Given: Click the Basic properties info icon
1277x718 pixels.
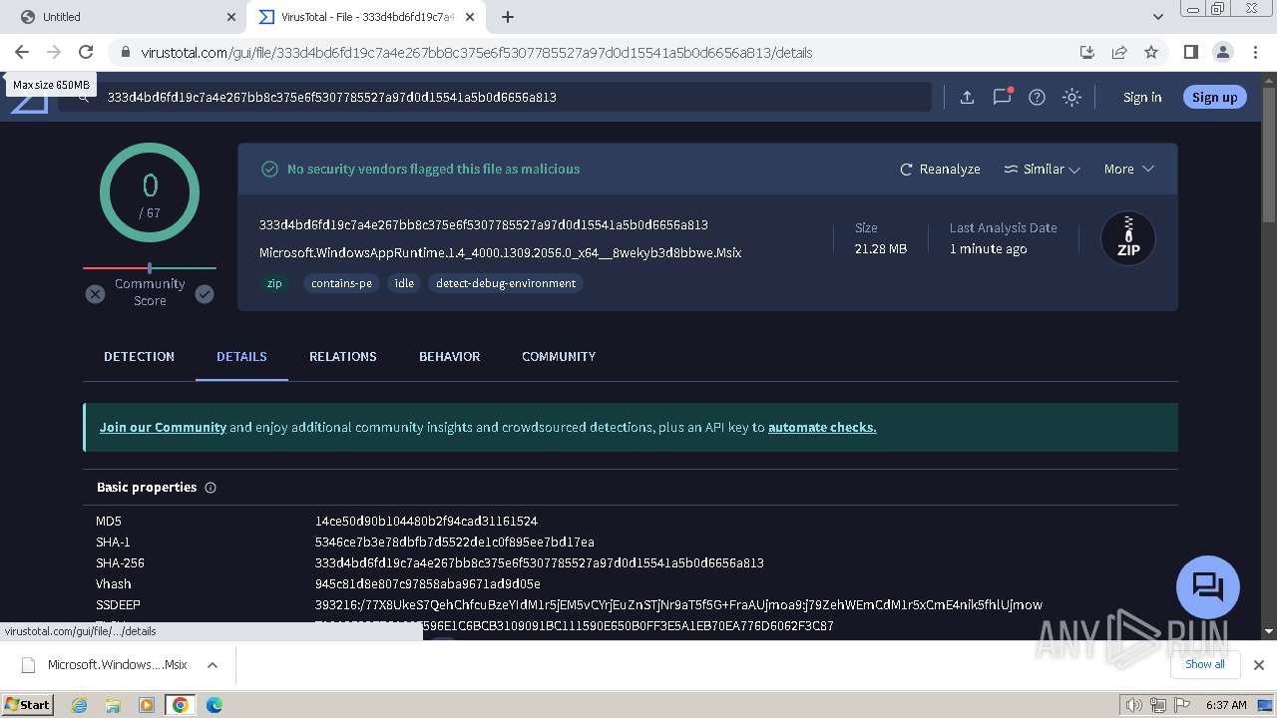Looking at the screenshot, I should [x=211, y=488].
